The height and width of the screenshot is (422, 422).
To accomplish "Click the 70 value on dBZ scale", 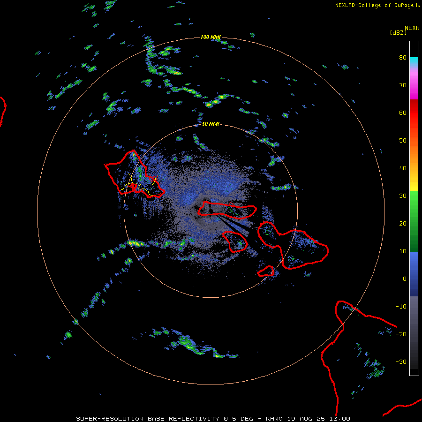I will click(x=403, y=85).
